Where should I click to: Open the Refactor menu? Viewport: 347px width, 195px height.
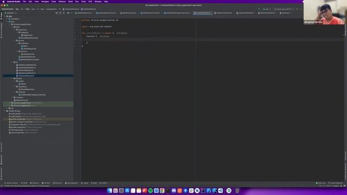pyautogui.click(x=62, y=2)
